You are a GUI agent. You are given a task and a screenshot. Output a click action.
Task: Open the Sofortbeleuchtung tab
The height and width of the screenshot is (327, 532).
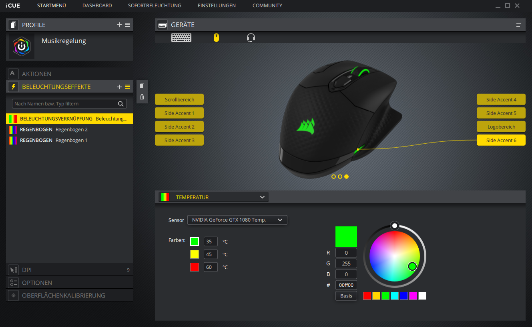[155, 6]
